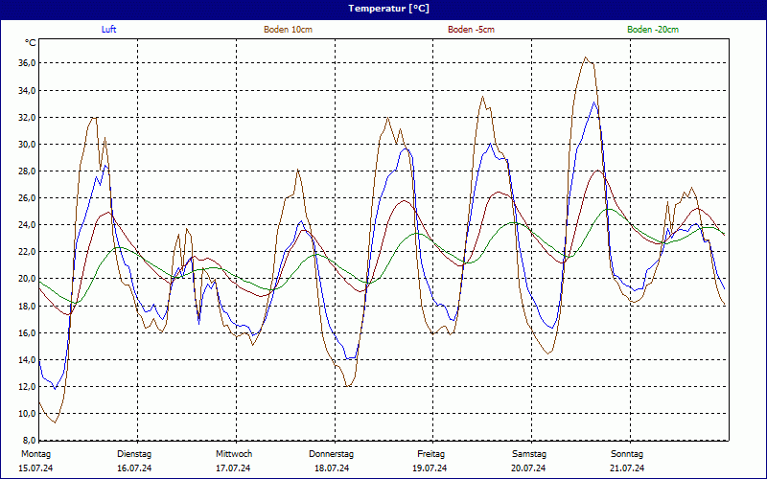
Task: Click the 36,0 y-axis tick label
Action: pyautogui.click(x=27, y=63)
